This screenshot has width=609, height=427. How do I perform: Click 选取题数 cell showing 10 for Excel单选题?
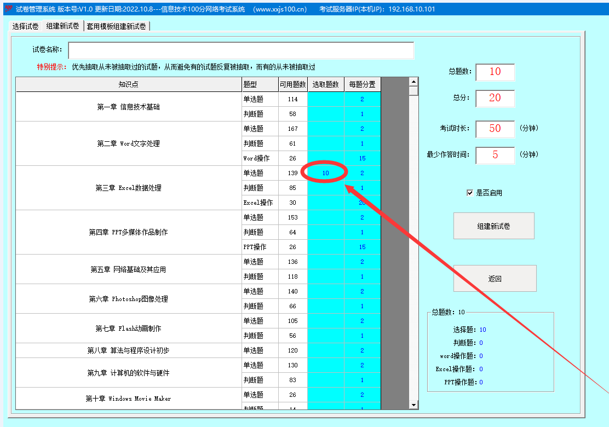tap(326, 173)
